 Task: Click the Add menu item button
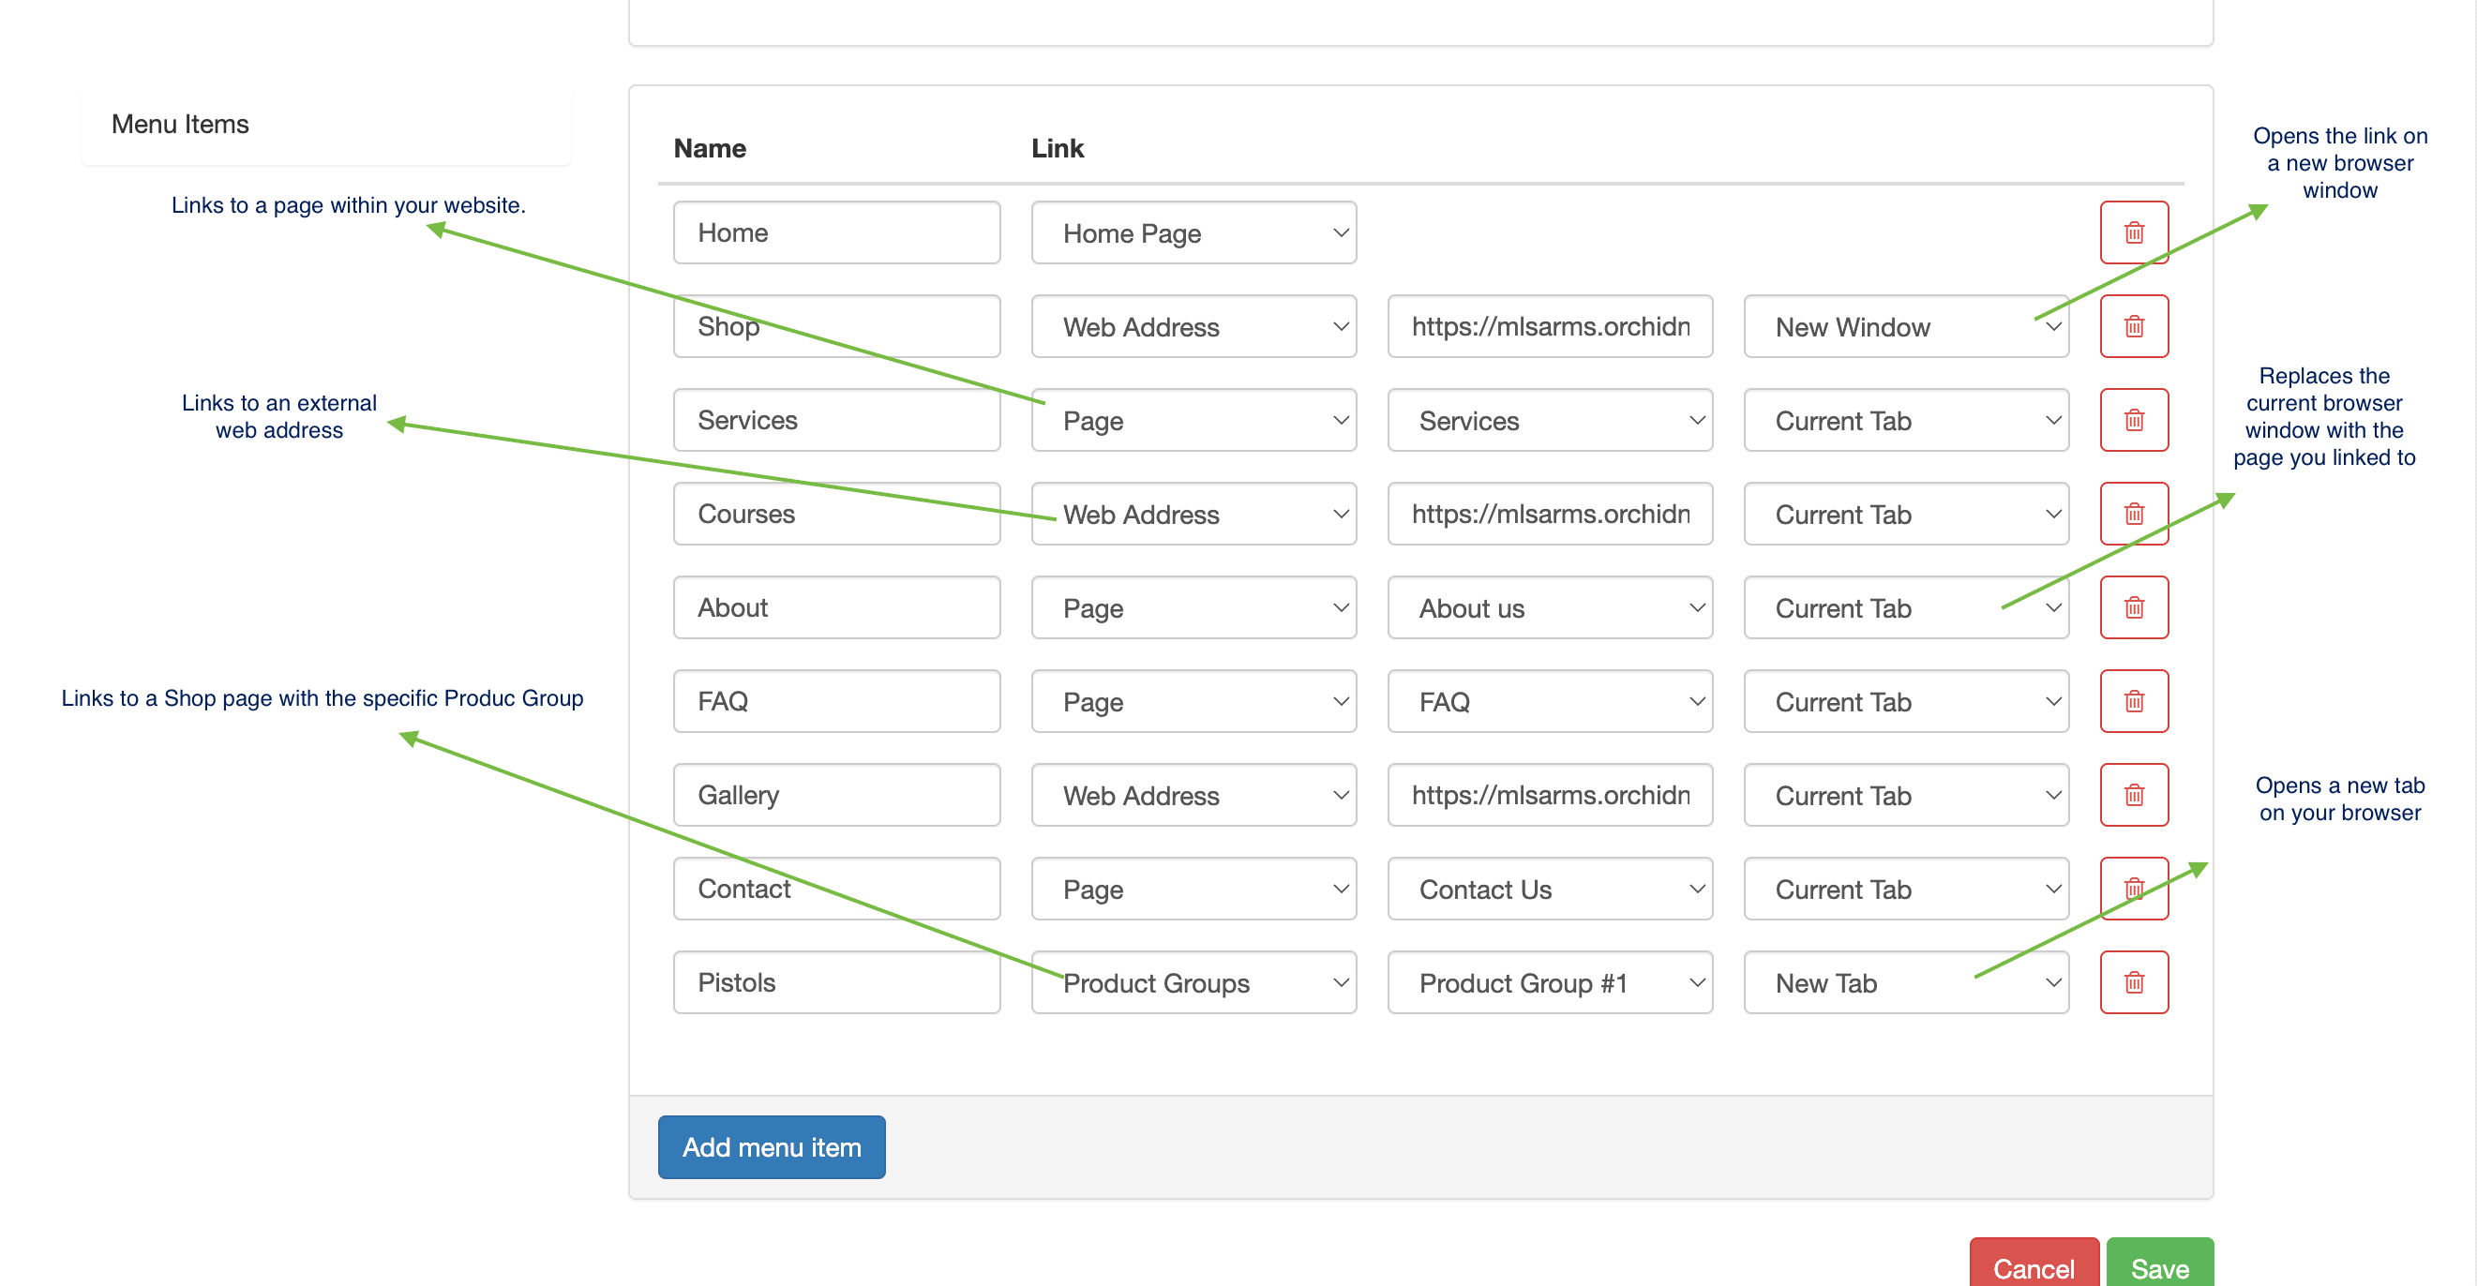click(x=771, y=1146)
